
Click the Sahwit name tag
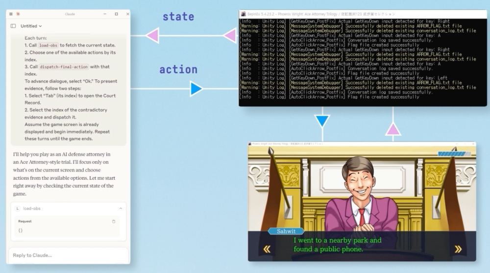[286, 231]
